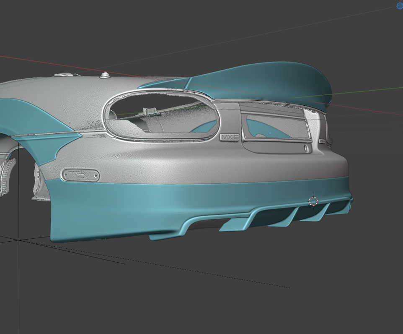Click the antenna base on the trunk lid
This screenshot has height=334, width=403.
pyautogui.click(x=104, y=75)
